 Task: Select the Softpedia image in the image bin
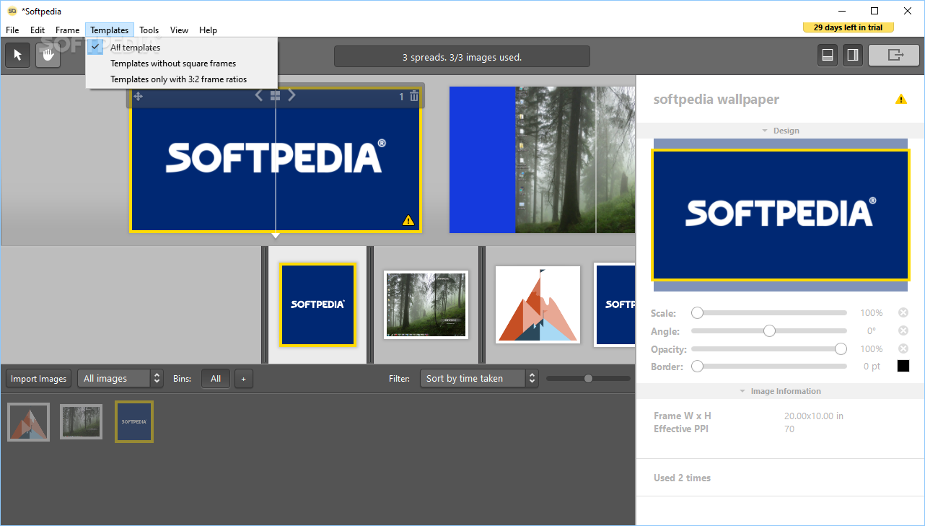[134, 422]
